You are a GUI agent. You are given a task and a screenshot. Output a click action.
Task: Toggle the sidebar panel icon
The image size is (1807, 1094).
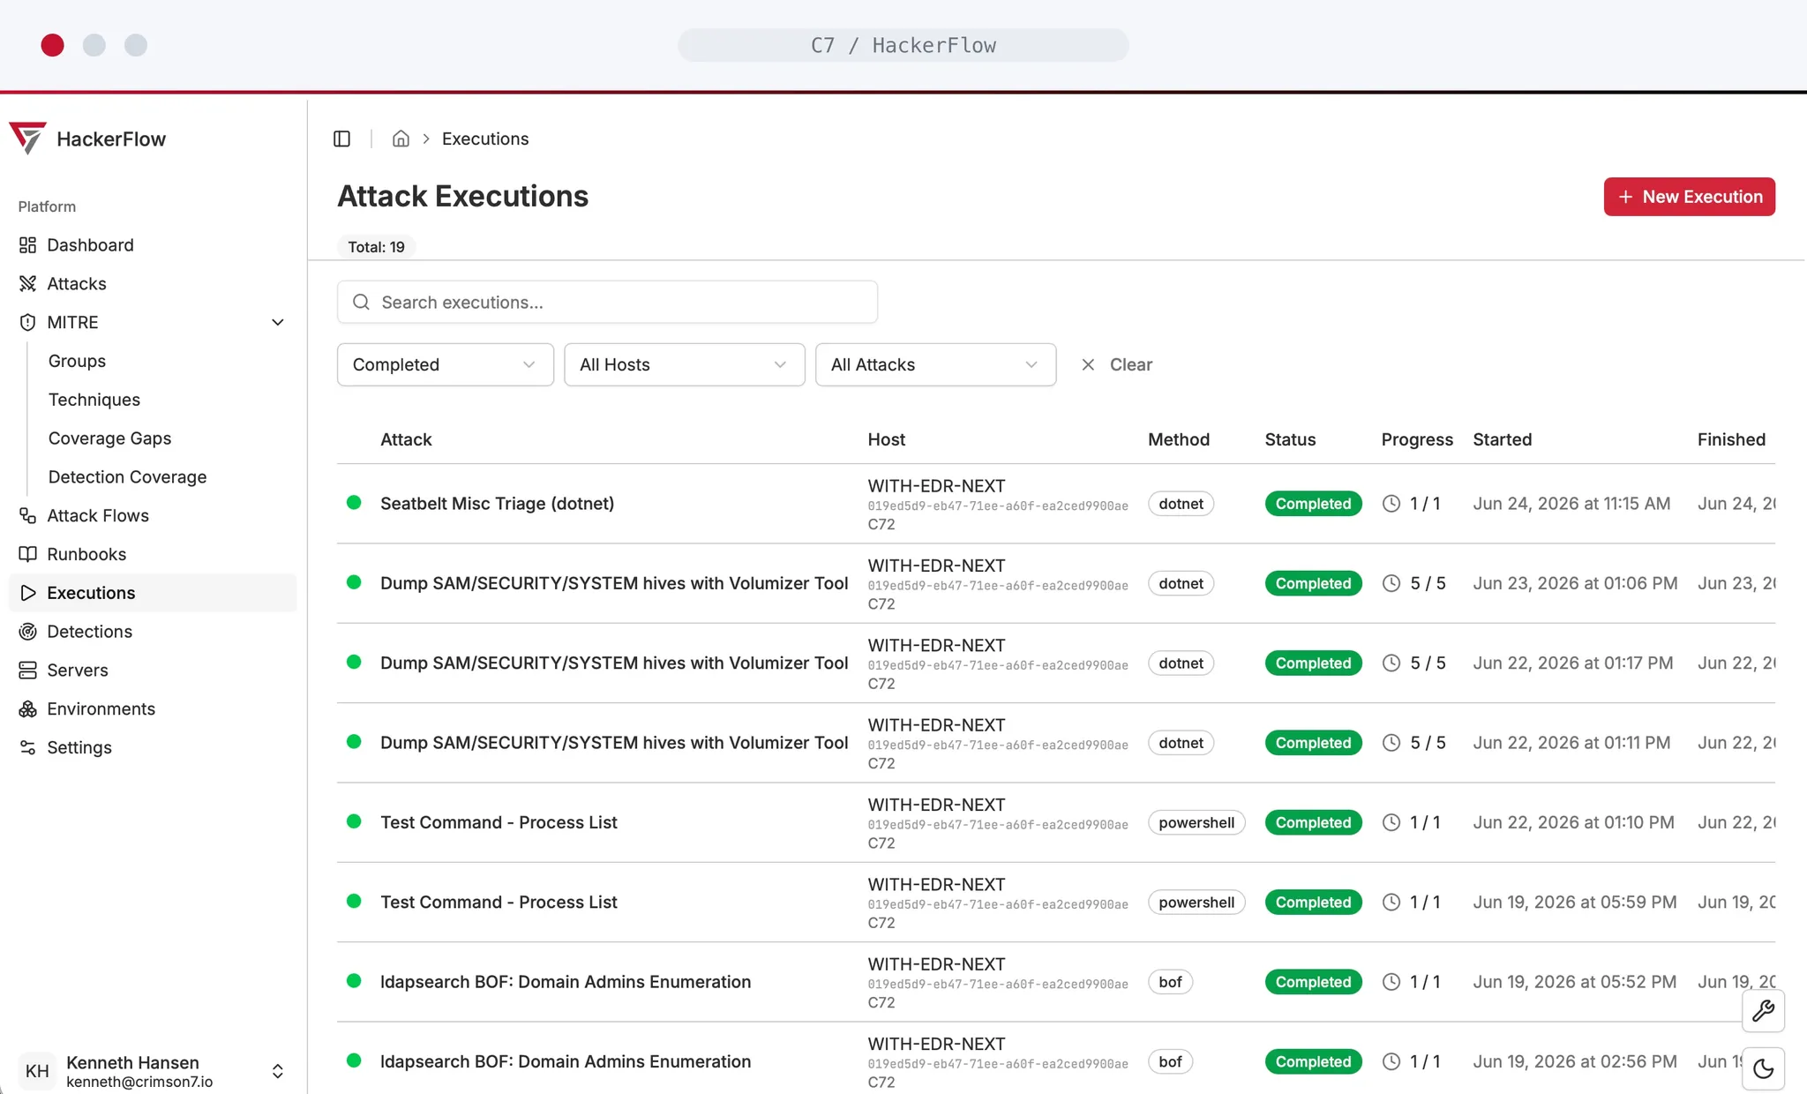pos(342,139)
